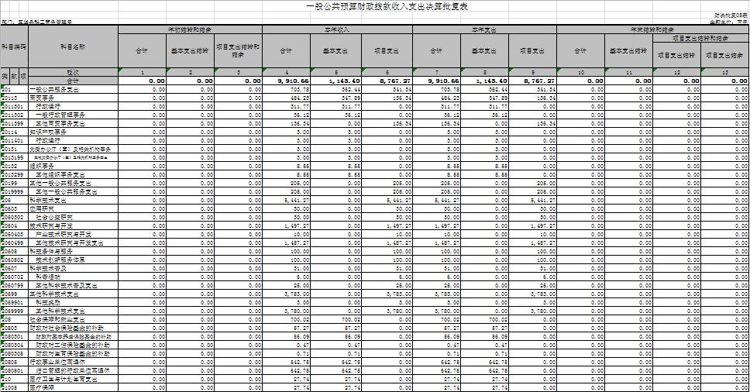Click the table title 一般公共预算财政拨款收入支出决算批复表

pyautogui.click(x=377, y=7)
